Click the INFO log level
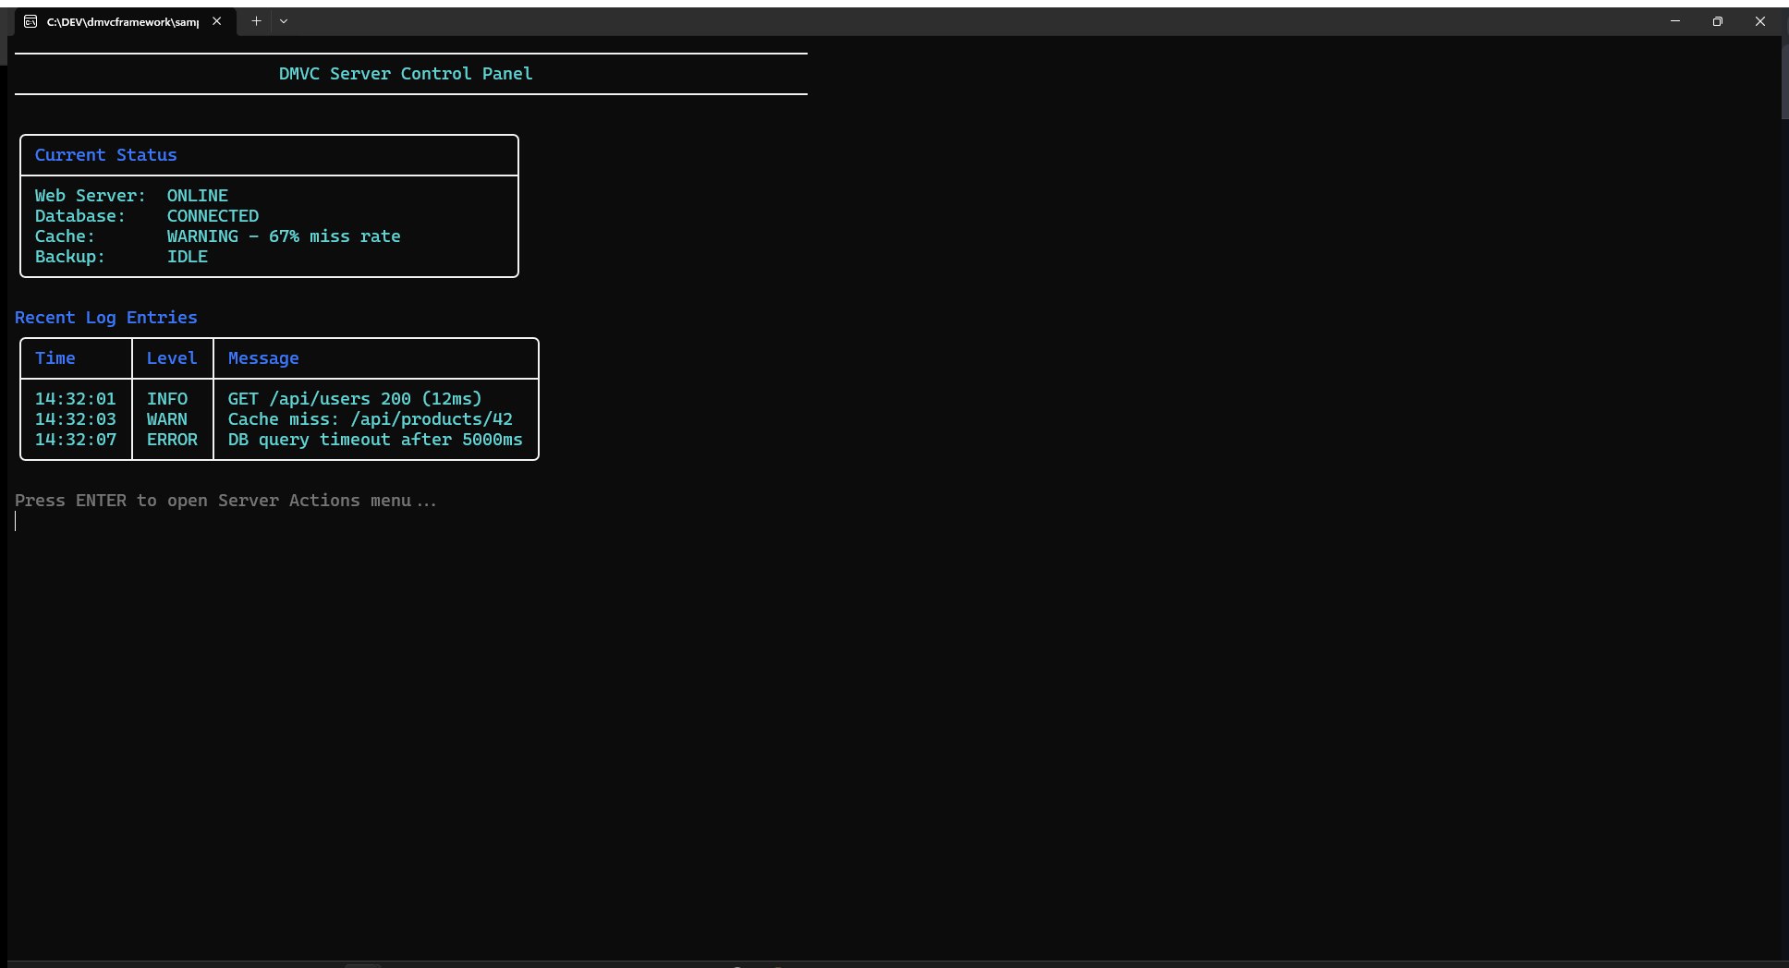This screenshot has width=1789, height=968. click(167, 399)
